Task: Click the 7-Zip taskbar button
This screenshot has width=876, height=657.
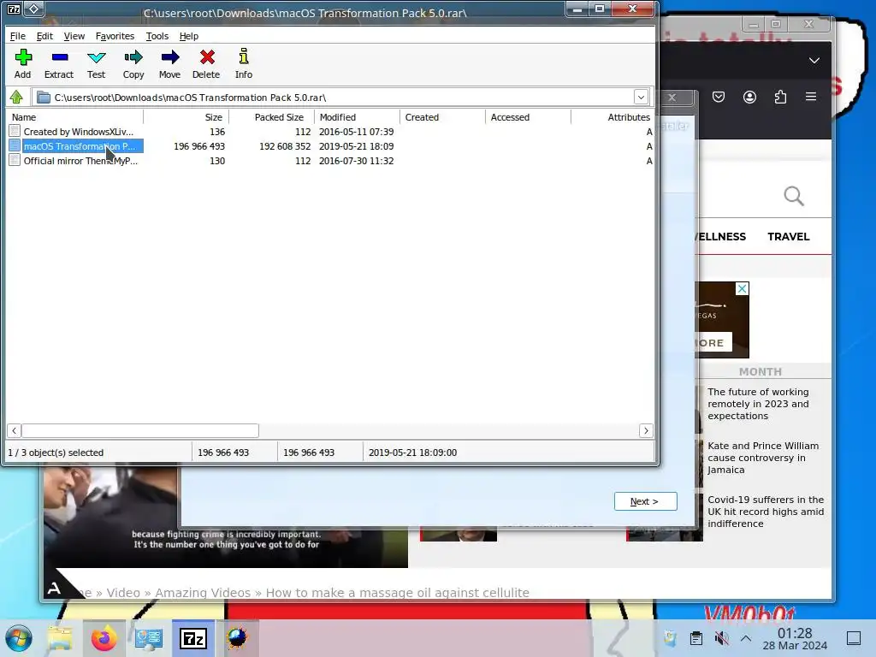Action: click(x=193, y=638)
